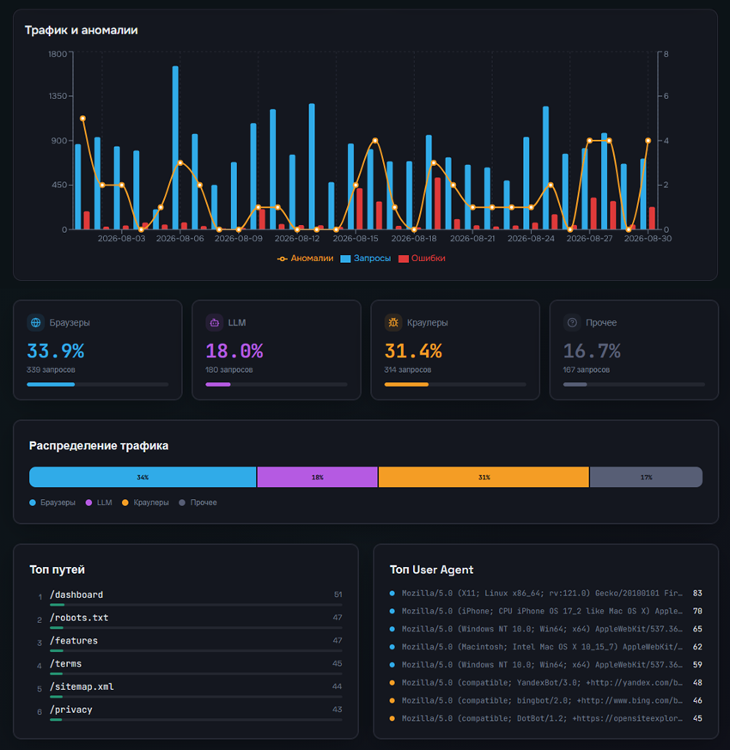Click the bug icon next to Краулеры
Image resolution: width=730 pixels, height=750 pixels.
point(393,322)
